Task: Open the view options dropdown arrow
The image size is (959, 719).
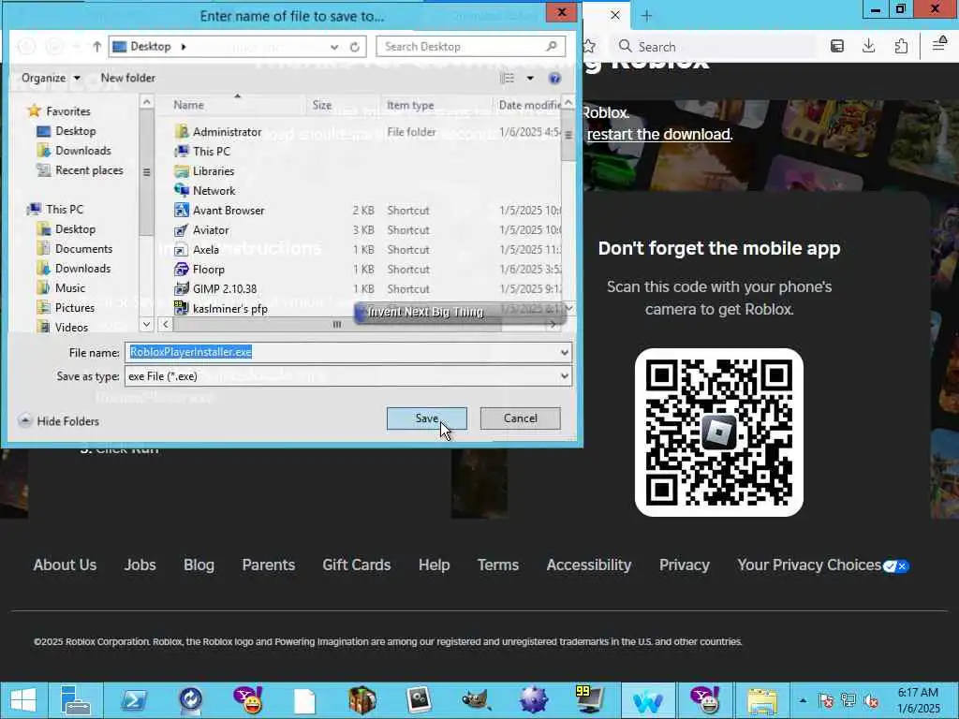Action: (x=530, y=79)
